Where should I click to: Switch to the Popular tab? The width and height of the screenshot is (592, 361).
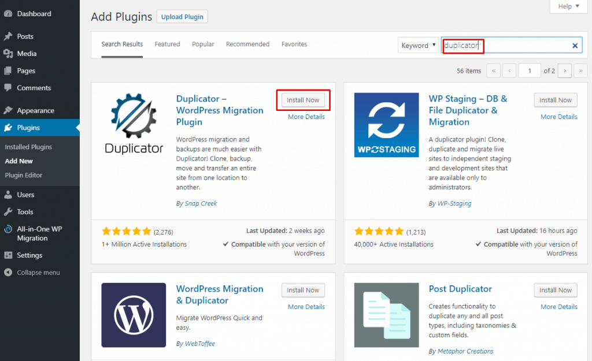point(203,44)
